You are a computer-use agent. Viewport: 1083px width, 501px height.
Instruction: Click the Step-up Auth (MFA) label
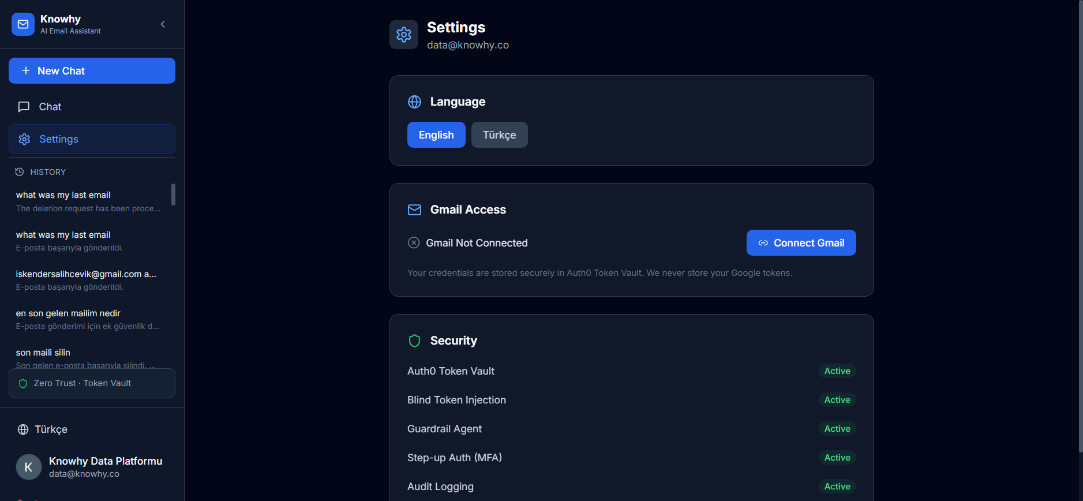pyautogui.click(x=455, y=458)
